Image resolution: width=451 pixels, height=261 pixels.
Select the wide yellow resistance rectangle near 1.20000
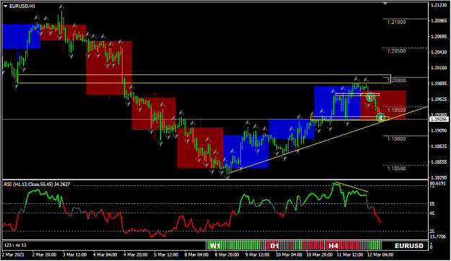coord(204,79)
